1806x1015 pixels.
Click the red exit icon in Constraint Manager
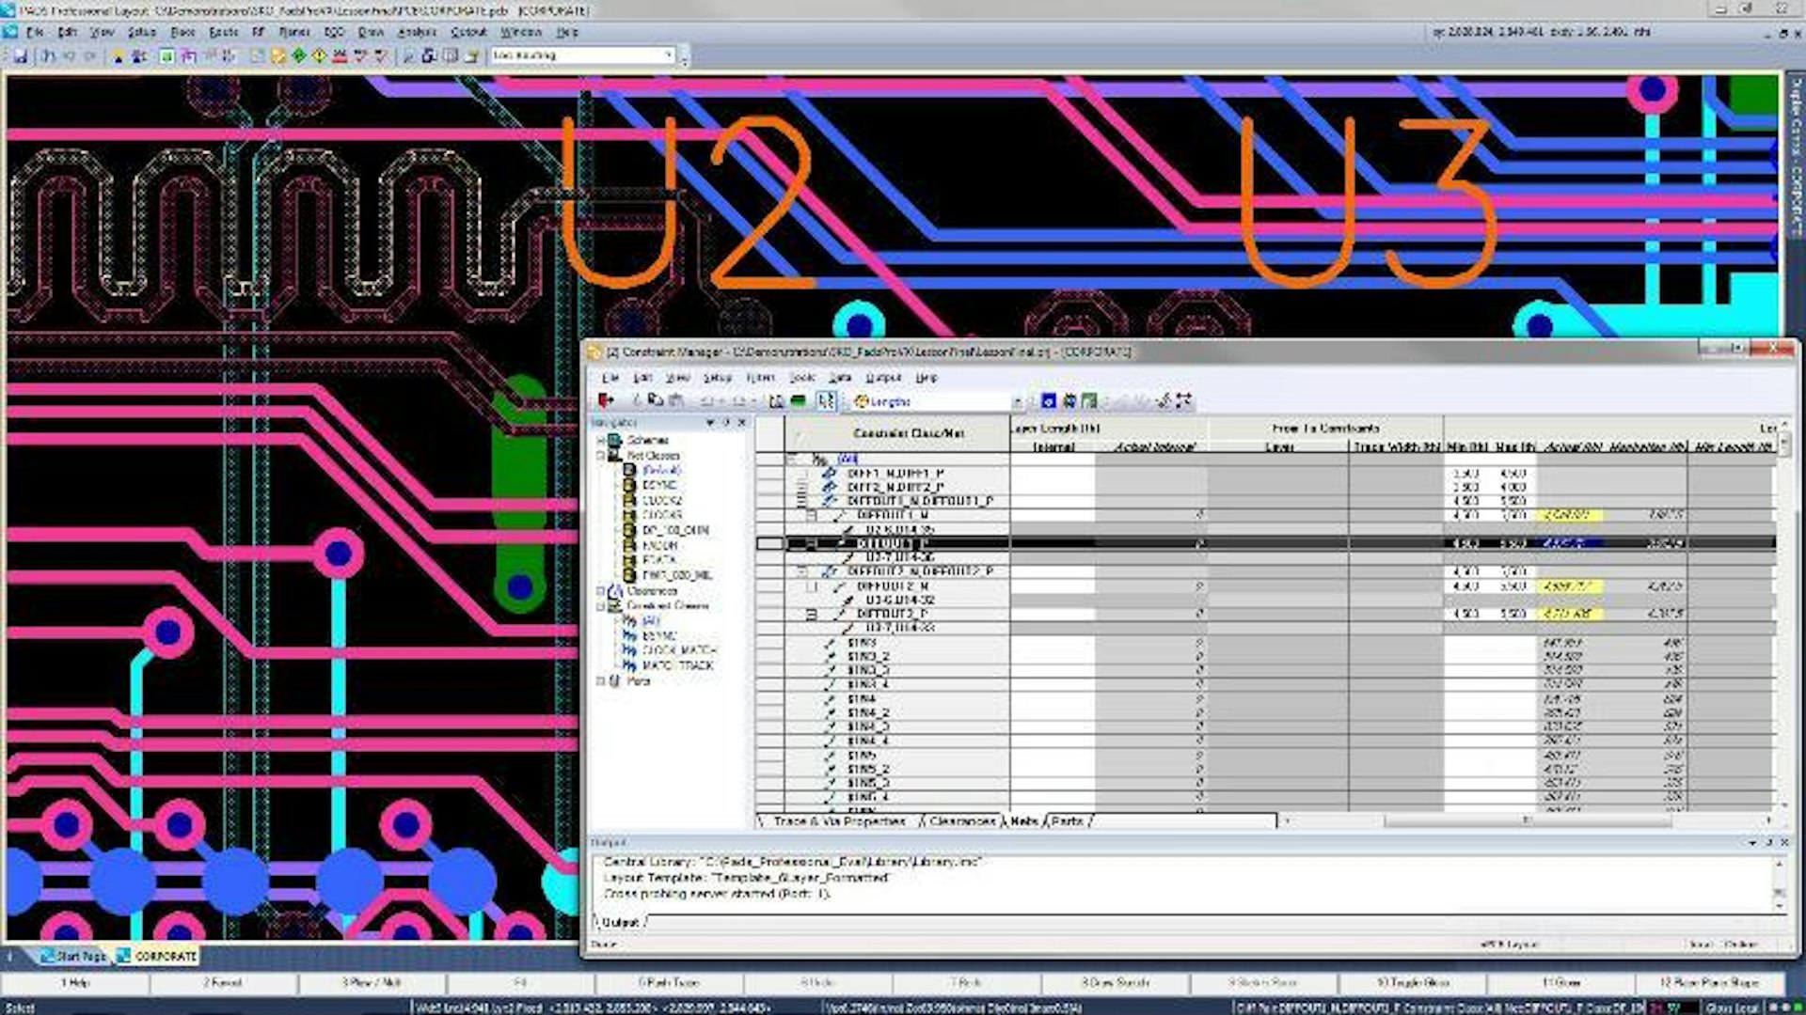pos(606,401)
